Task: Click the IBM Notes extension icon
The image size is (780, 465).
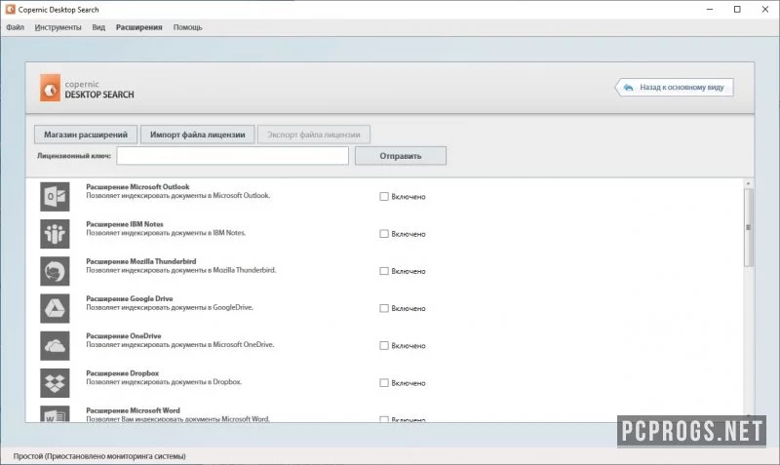Action: 55,234
